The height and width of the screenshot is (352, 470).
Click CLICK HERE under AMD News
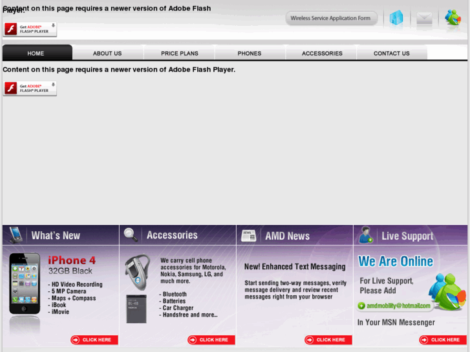pos(328,340)
